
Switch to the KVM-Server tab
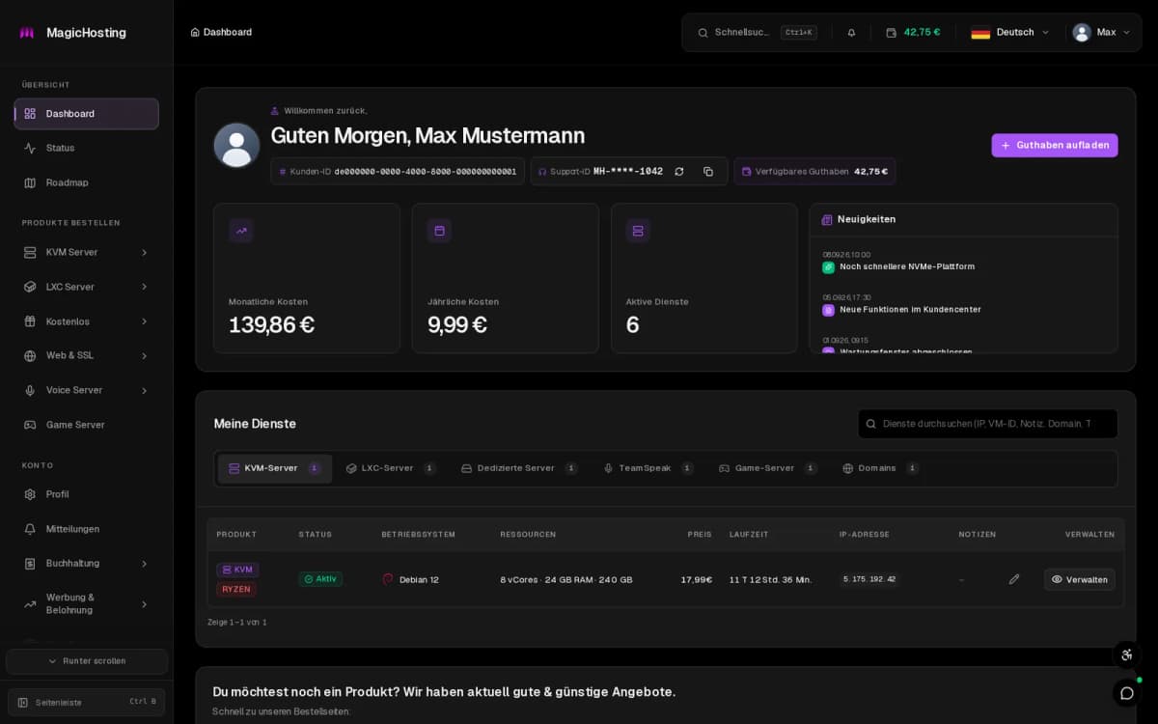[275, 468]
